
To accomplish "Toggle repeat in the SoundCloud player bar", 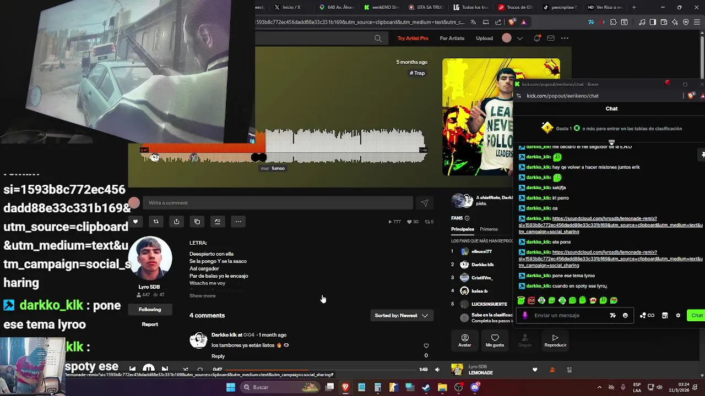I will click(200, 370).
